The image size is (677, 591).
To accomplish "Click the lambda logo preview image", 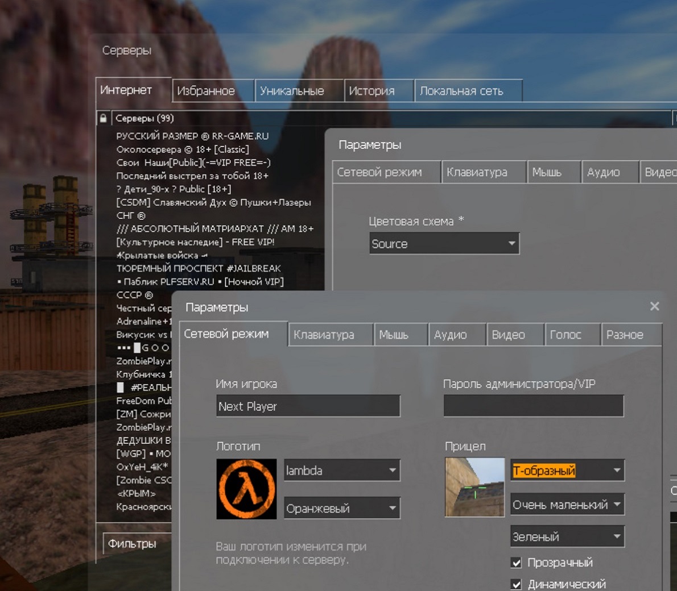I will click(x=246, y=489).
